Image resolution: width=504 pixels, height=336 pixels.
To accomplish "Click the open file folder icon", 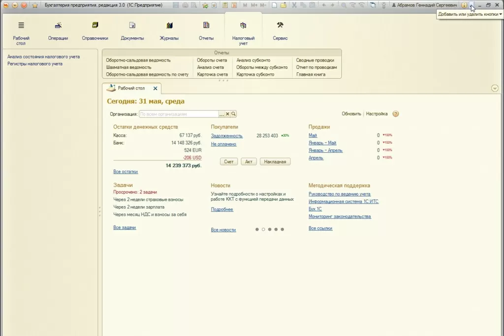I will click(x=283, y=5).
